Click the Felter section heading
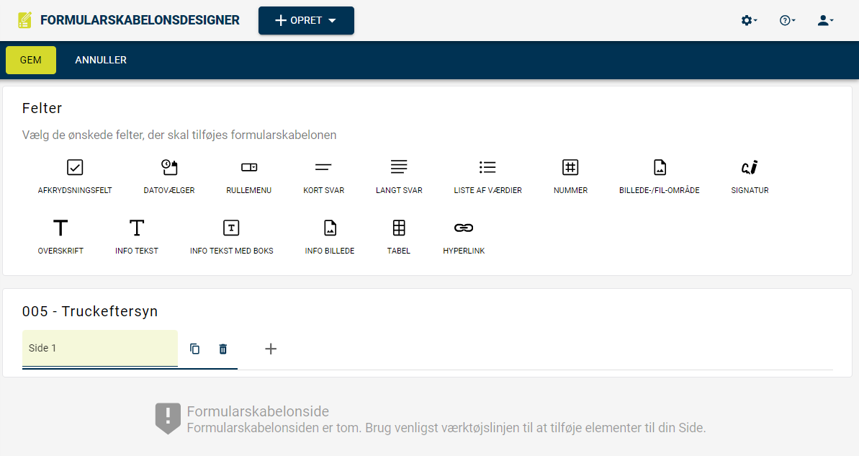This screenshot has width=859, height=456. 42,109
